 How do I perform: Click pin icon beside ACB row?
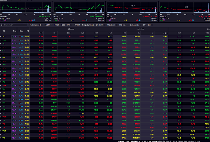[x=1, y=36]
